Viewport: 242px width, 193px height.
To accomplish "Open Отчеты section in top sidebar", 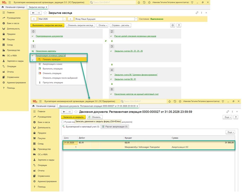I will [10, 72].
